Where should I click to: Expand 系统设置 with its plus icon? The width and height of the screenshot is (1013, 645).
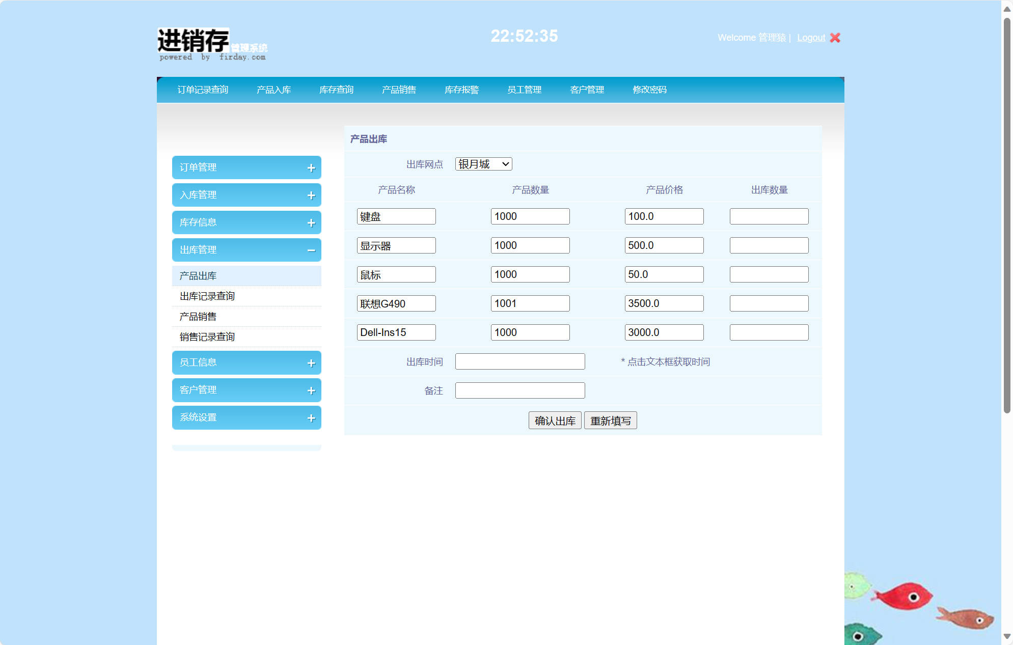(x=311, y=418)
